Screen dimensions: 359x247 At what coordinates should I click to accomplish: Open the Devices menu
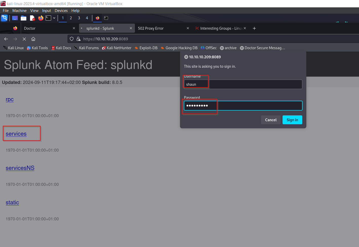tap(61, 11)
